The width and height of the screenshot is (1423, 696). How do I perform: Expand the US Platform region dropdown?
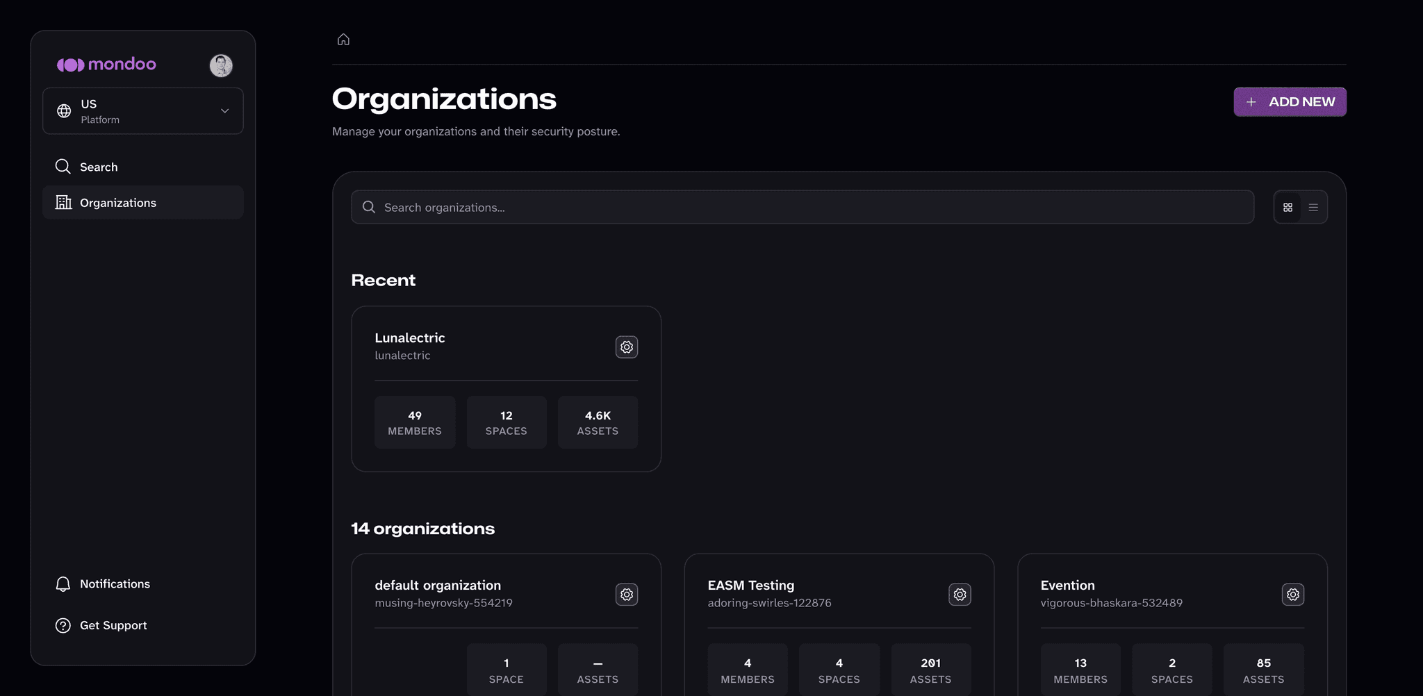click(143, 111)
